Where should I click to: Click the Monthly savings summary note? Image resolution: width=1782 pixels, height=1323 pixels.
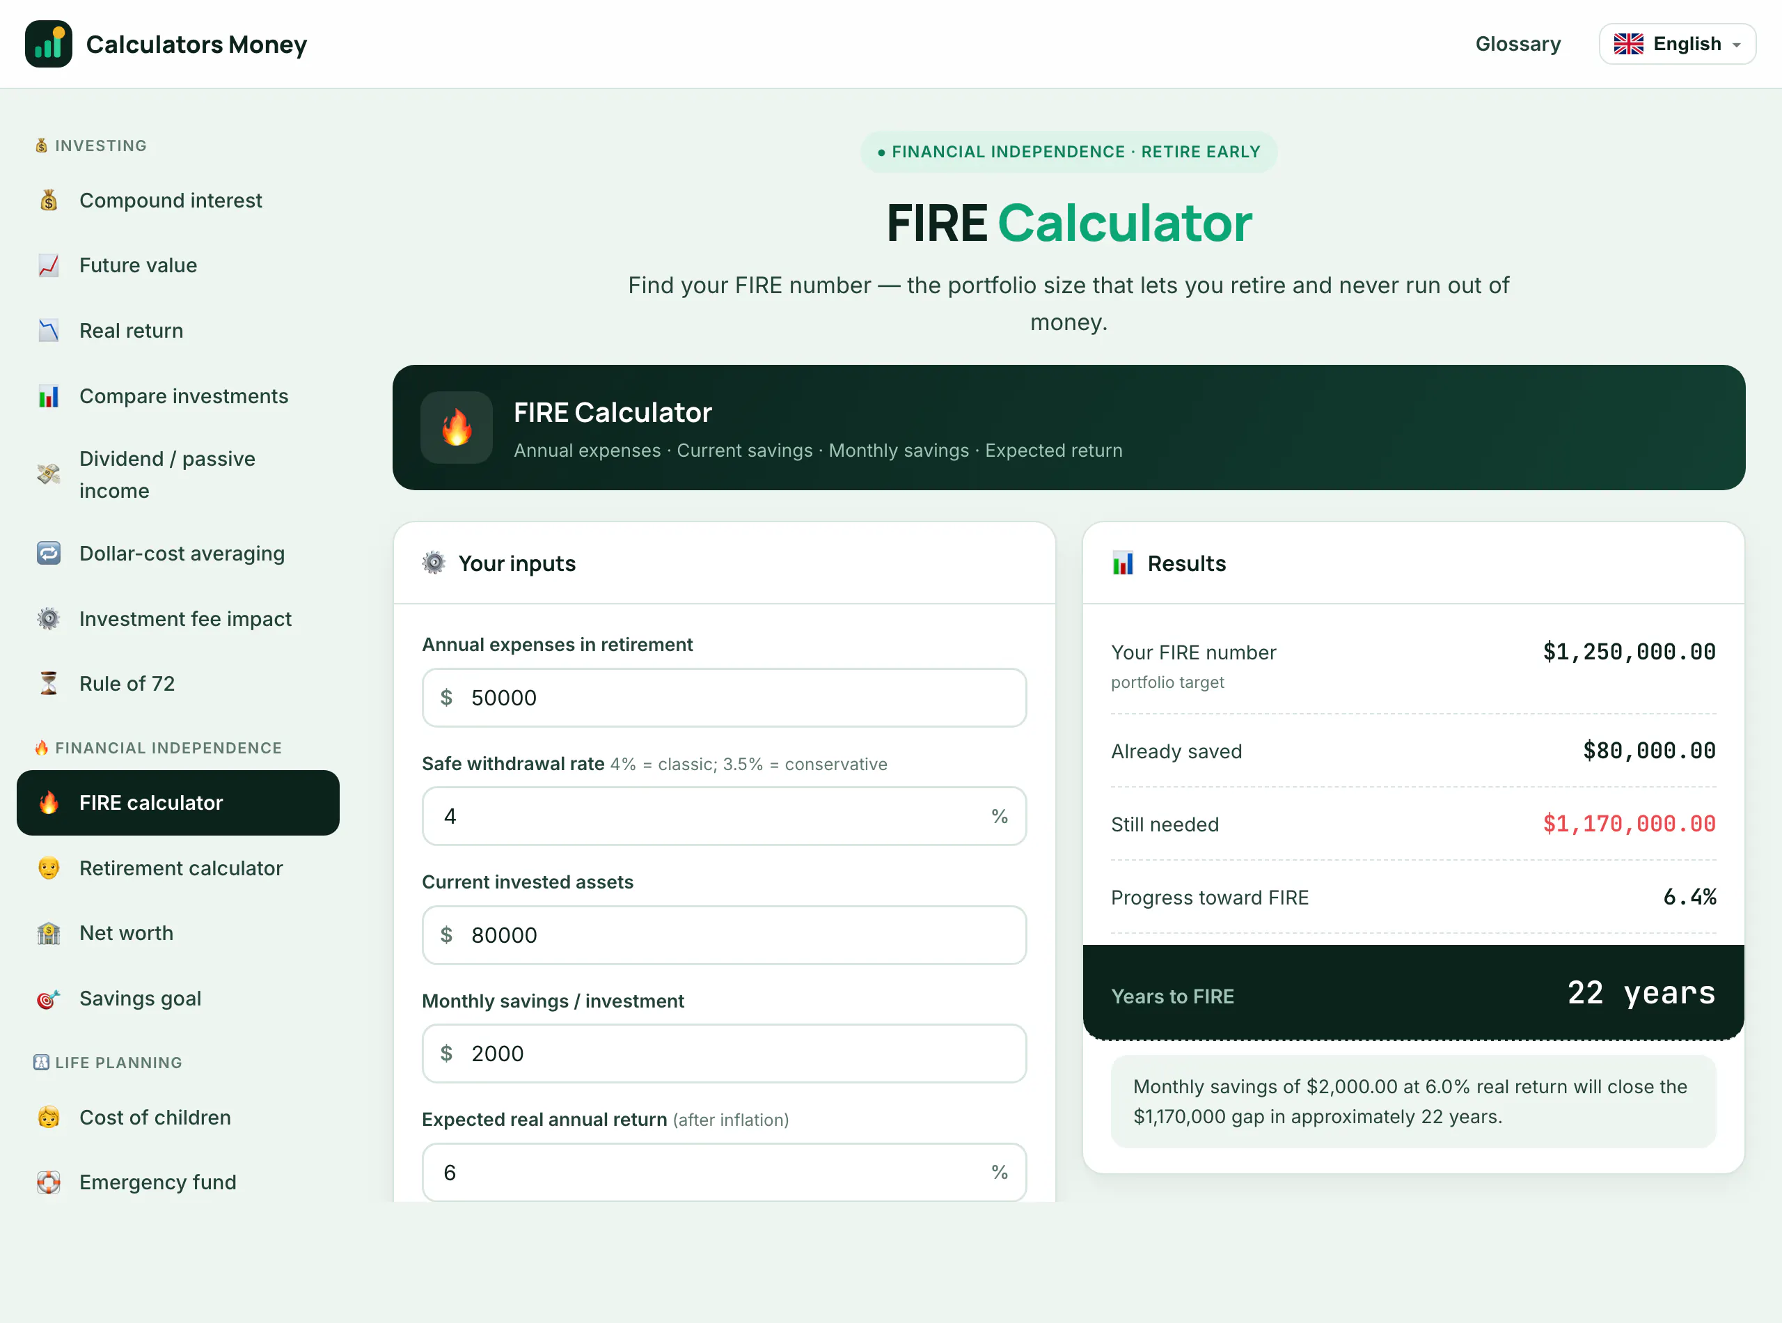coord(1413,1101)
